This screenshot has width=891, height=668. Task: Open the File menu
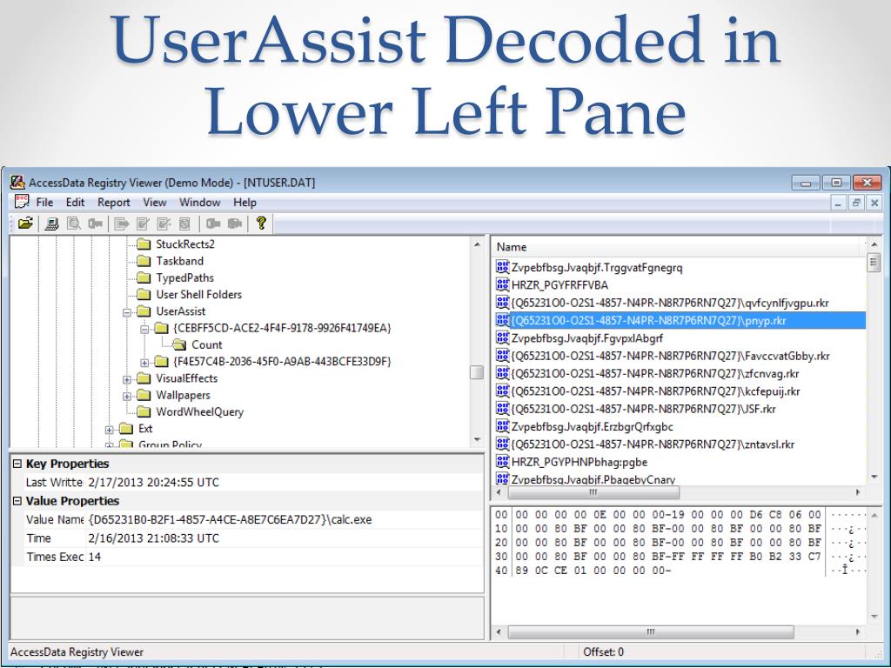[44, 202]
